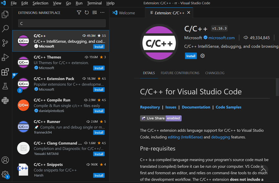Viewport: 279px width, 183px height.
Task: Open the Terminal menu
Action: pos(95,3)
